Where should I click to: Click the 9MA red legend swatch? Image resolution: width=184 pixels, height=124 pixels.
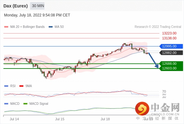[21, 86]
